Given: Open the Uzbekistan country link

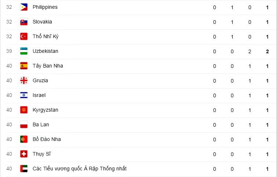Looking at the screenshot, I should (x=45, y=51).
